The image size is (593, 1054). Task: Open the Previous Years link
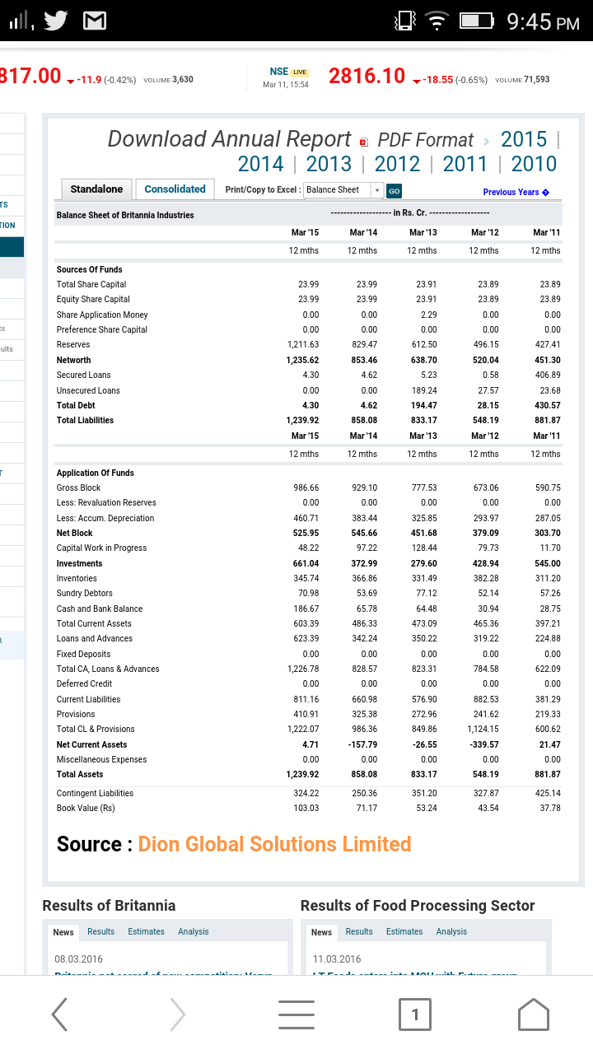[516, 192]
